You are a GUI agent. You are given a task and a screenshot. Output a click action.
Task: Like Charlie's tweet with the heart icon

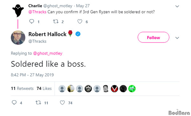point(80,22)
